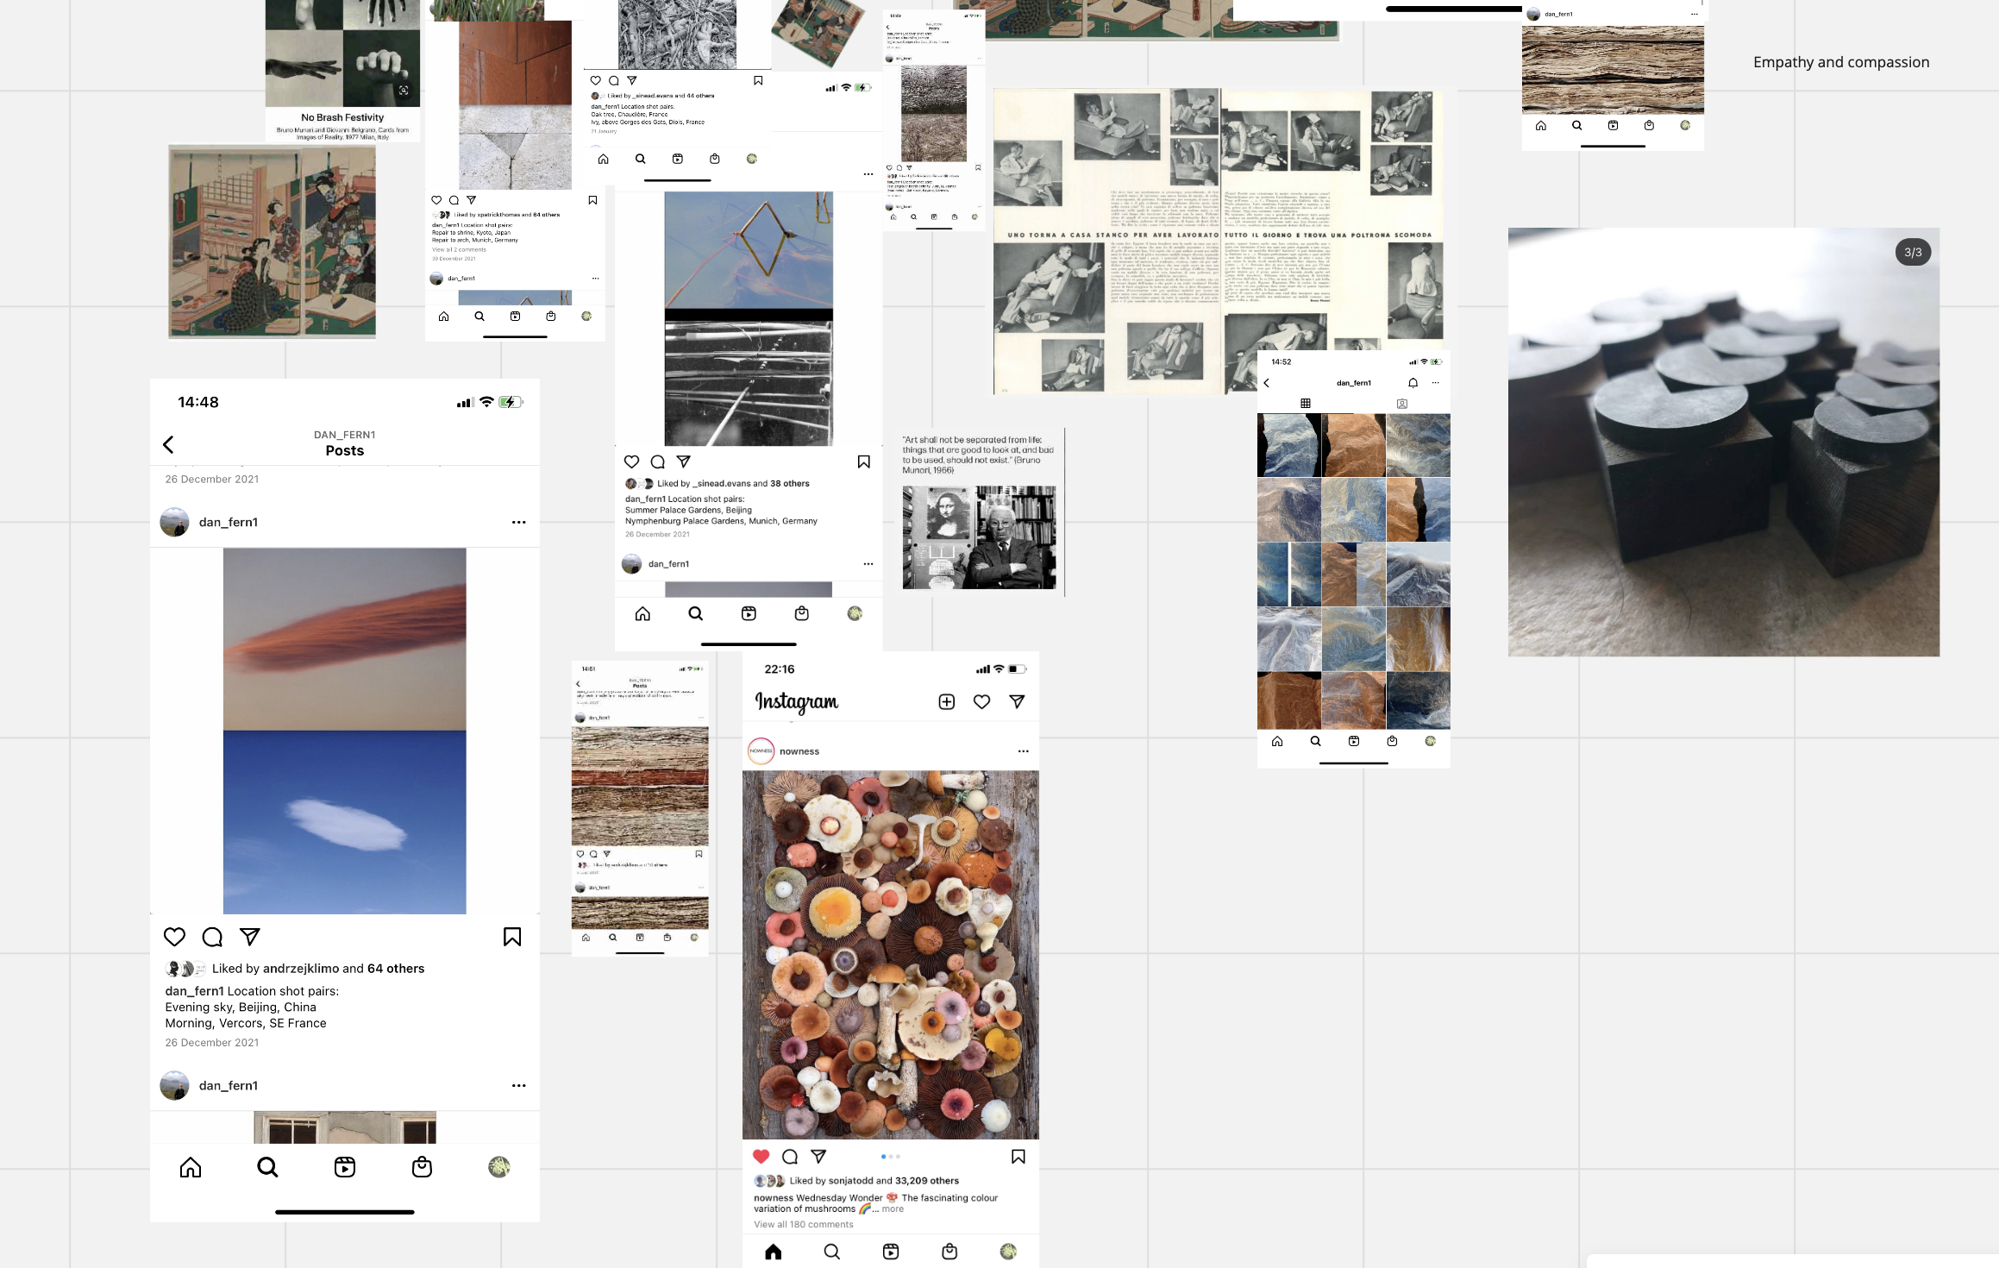Create new post with plus icon
This screenshot has width=1999, height=1268.
pos(946,702)
